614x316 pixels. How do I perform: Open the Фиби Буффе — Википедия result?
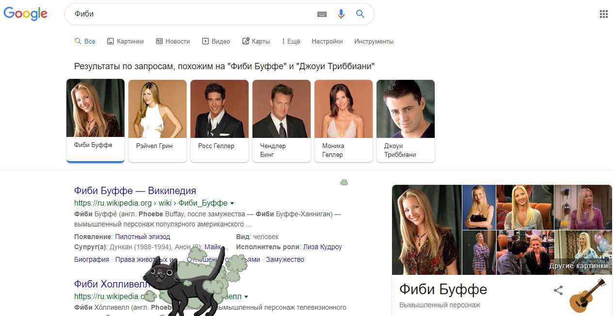coord(135,191)
